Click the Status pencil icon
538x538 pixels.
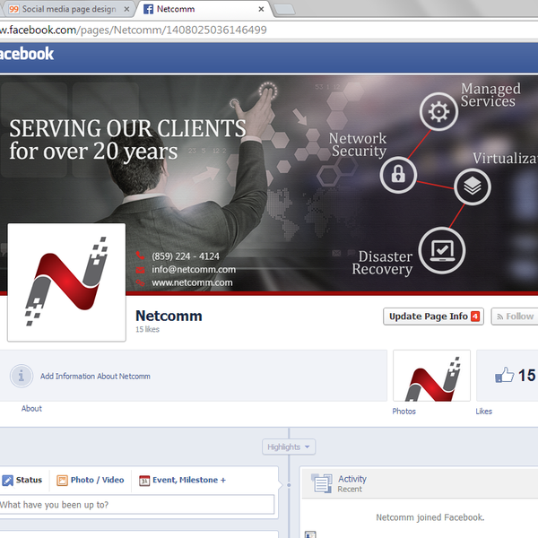click(x=7, y=481)
